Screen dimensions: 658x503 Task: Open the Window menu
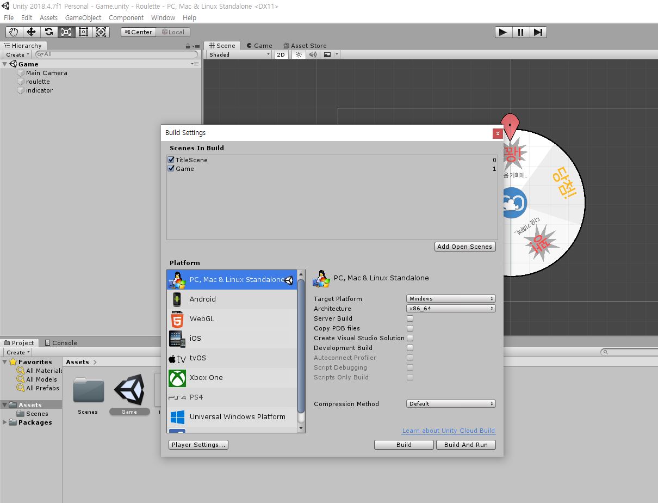163,17
